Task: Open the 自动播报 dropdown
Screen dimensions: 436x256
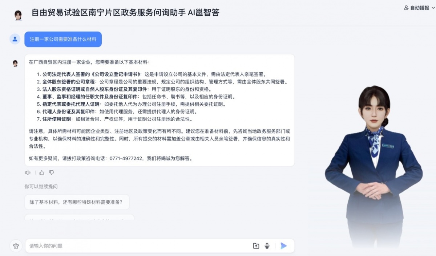Action: (420, 8)
